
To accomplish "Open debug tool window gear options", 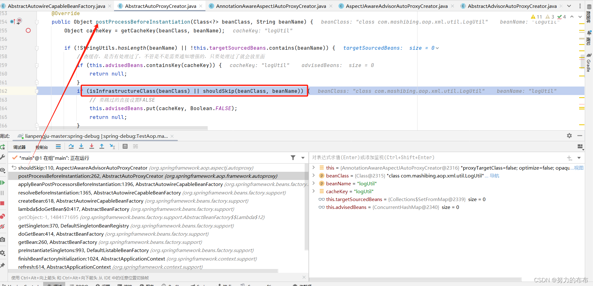I will tap(569, 136).
